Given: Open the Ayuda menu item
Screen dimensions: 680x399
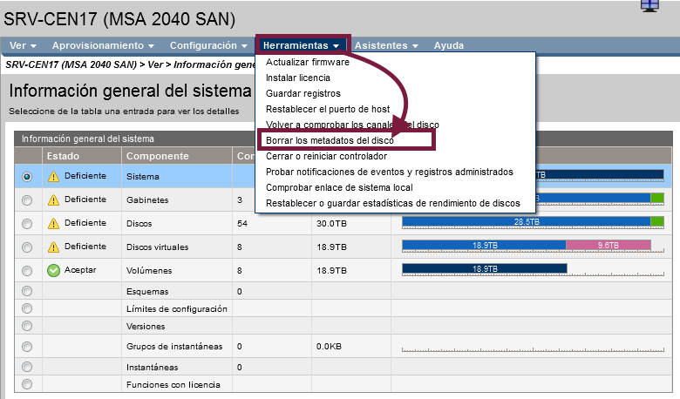Looking at the screenshot, I should [x=449, y=45].
